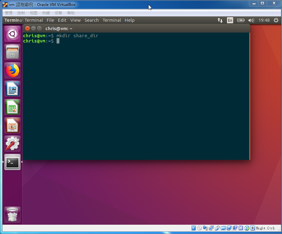The height and width of the screenshot is (234, 282).
Task: Open LibreOffice Writer from launcher
Action: (x=12, y=89)
